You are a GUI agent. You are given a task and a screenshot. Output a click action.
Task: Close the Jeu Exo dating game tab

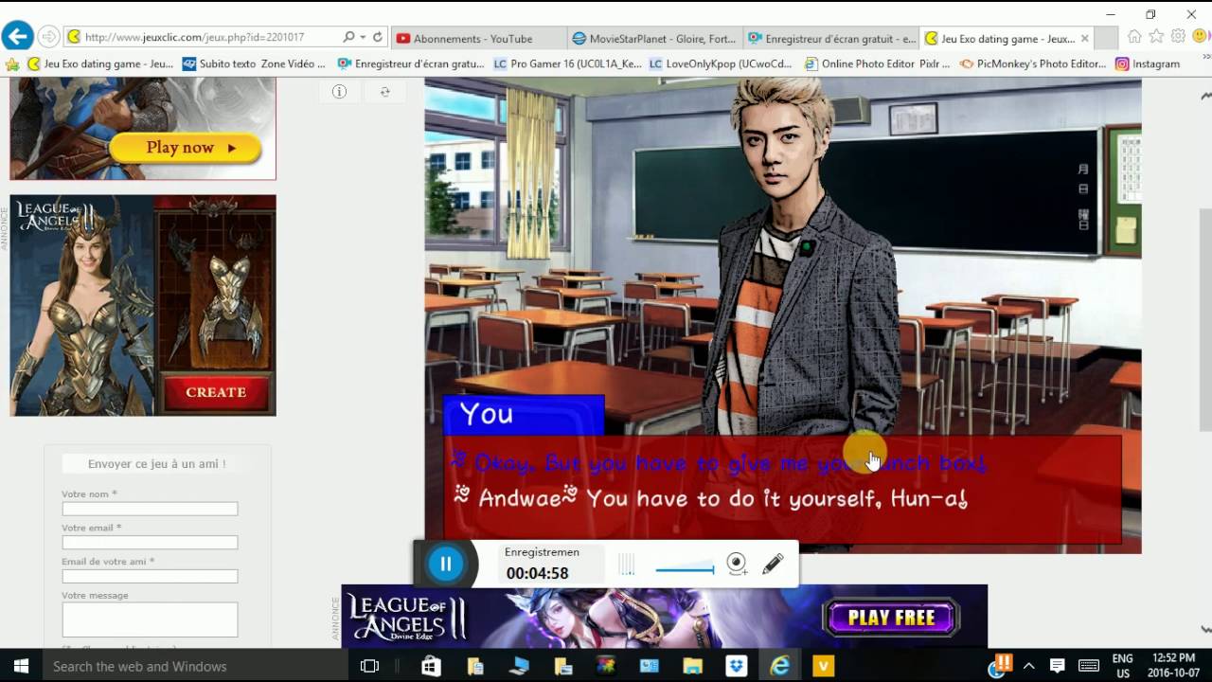pyautogui.click(x=1085, y=39)
